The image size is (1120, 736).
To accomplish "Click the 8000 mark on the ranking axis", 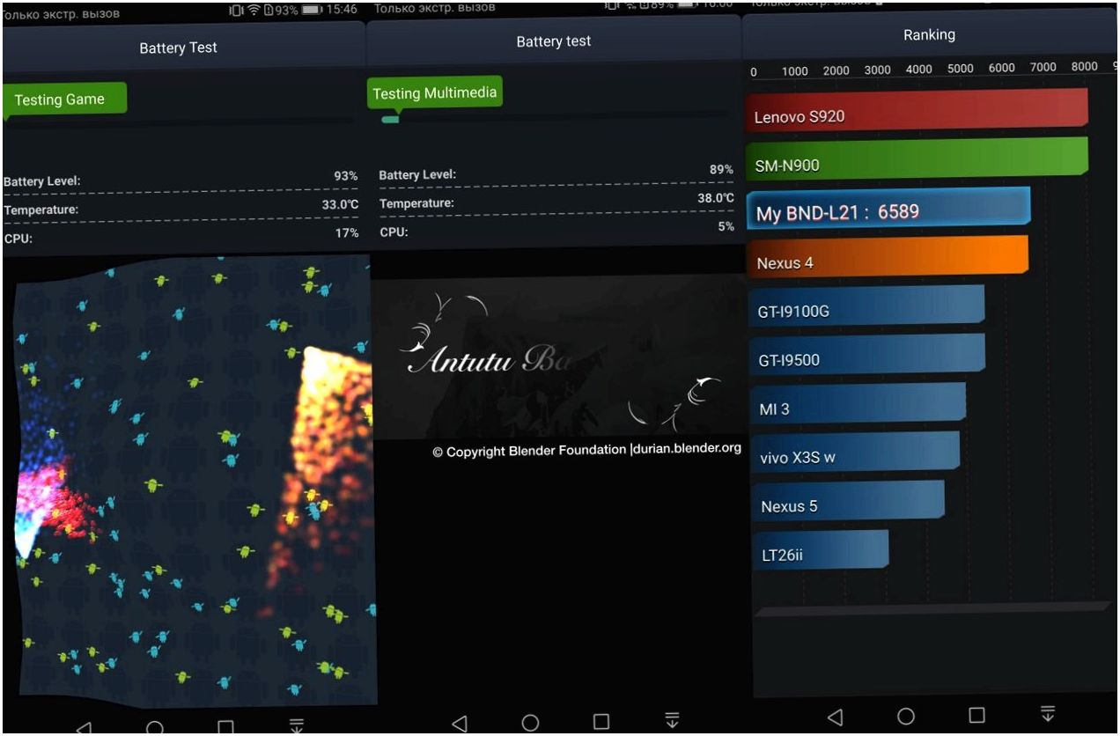I will [x=1085, y=66].
